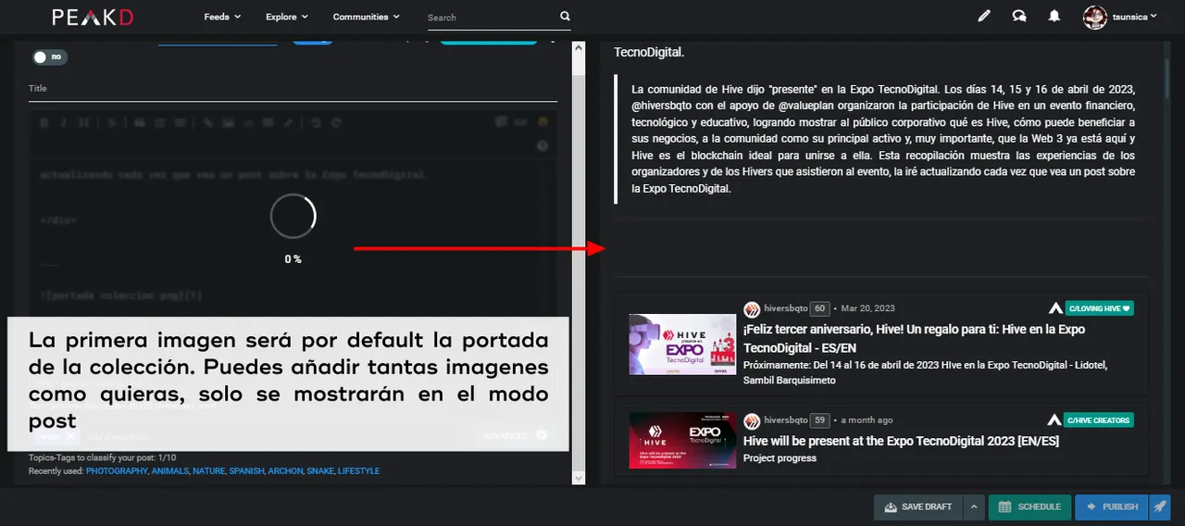The height and width of the screenshot is (526, 1185).
Task: Apply strikethrough from editor toolbar
Action: (x=111, y=122)
